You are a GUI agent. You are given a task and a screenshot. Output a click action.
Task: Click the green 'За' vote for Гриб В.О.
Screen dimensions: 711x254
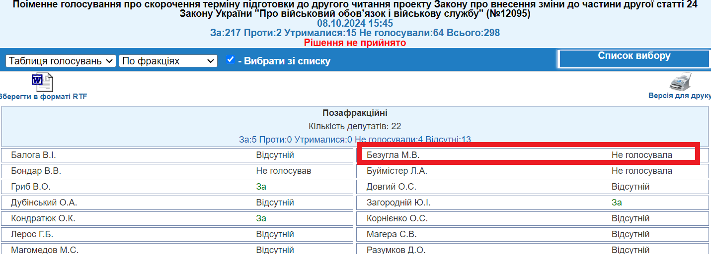[261, 187]
